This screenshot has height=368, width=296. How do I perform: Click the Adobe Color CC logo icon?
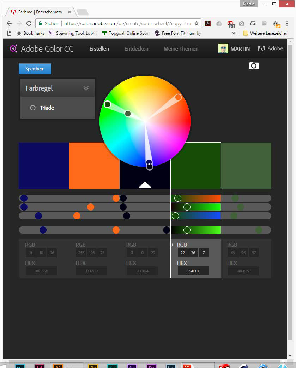tap(13, 48)
